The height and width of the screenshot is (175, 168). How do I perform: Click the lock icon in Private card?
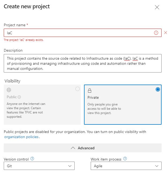pos(89,90)
